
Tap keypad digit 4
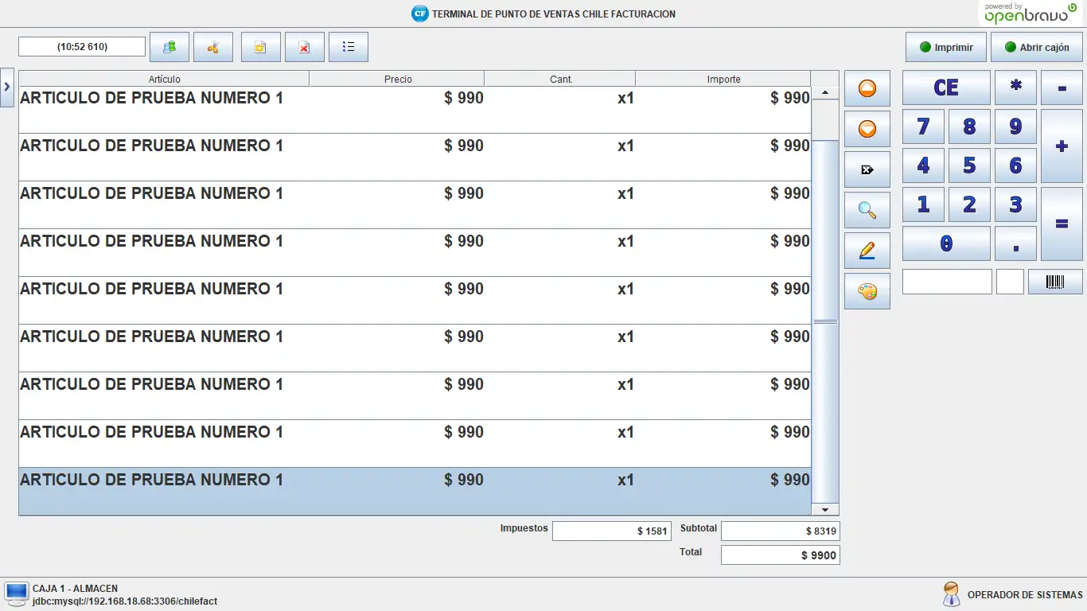923,165
